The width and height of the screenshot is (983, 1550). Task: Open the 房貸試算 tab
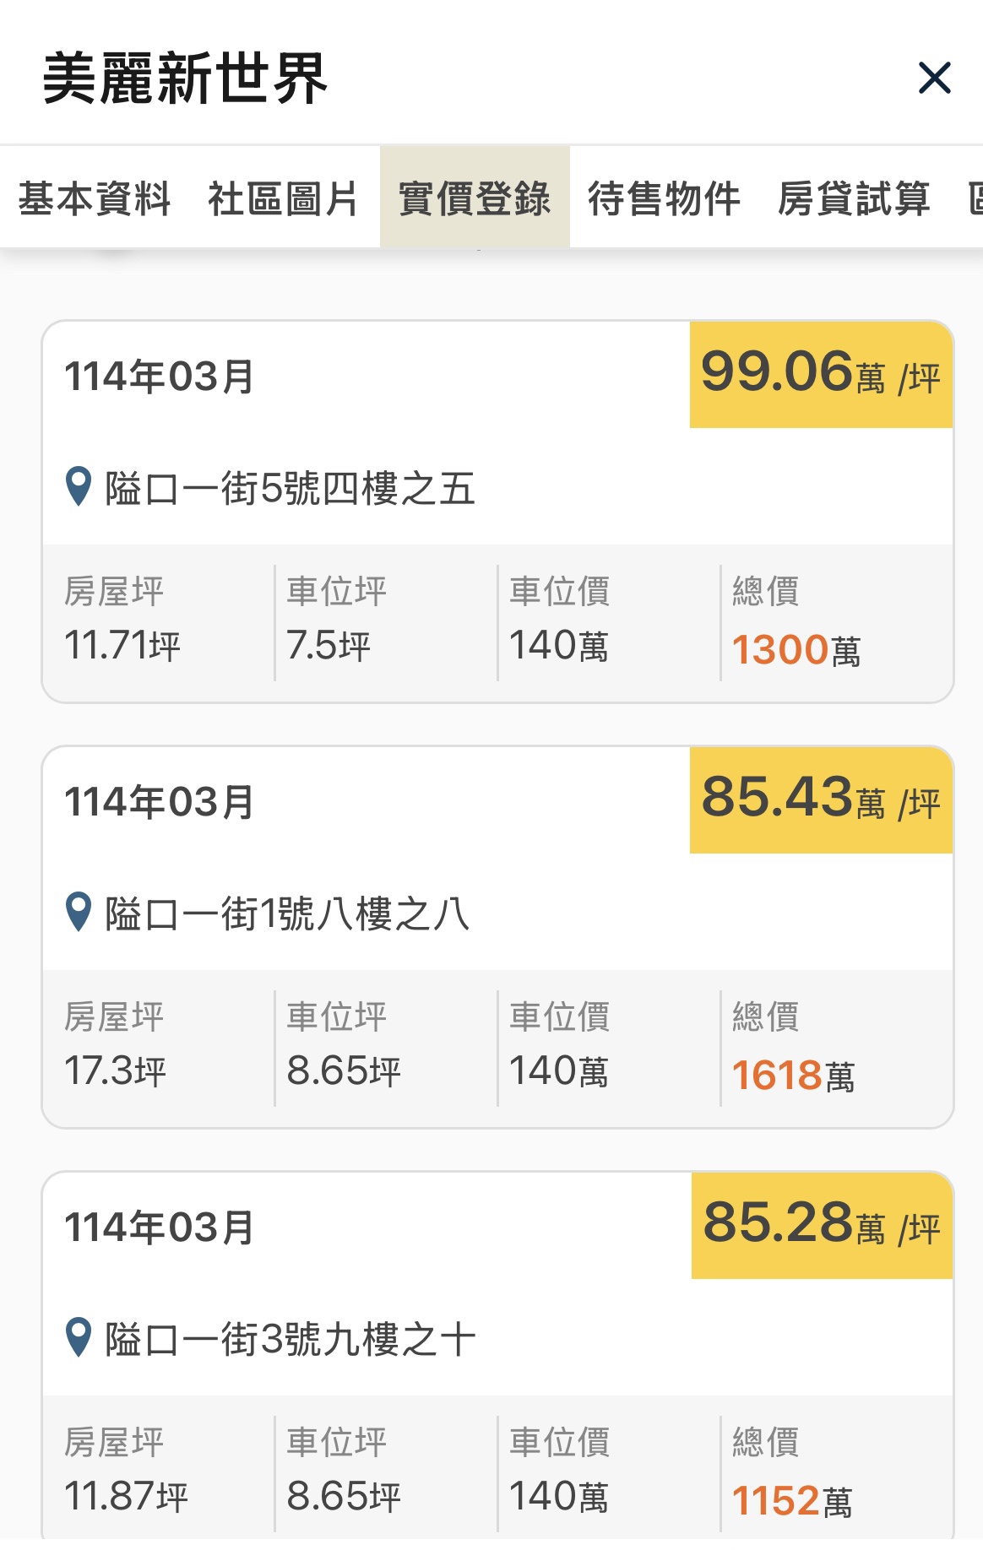[854, 198]
